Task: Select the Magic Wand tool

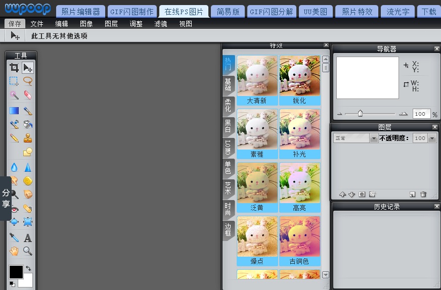Action: tap(14, 94)
